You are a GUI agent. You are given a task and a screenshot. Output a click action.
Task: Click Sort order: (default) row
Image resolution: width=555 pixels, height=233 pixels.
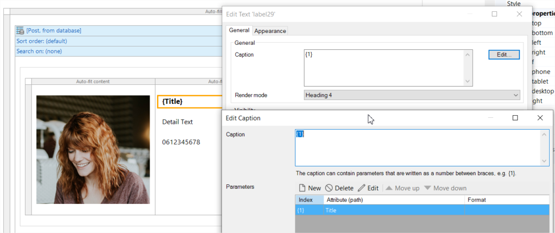tap(119, 41)
